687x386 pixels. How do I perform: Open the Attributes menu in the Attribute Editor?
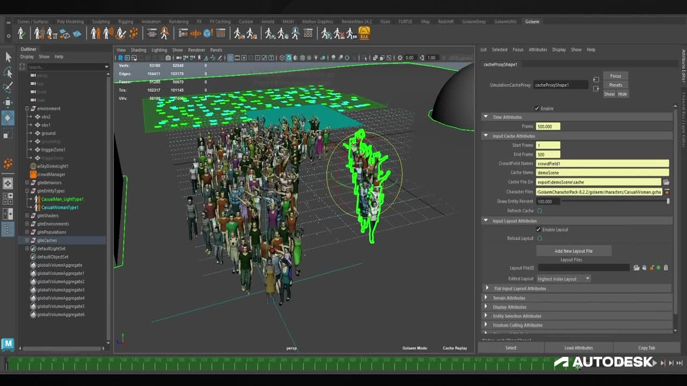(x=537, y=49)
